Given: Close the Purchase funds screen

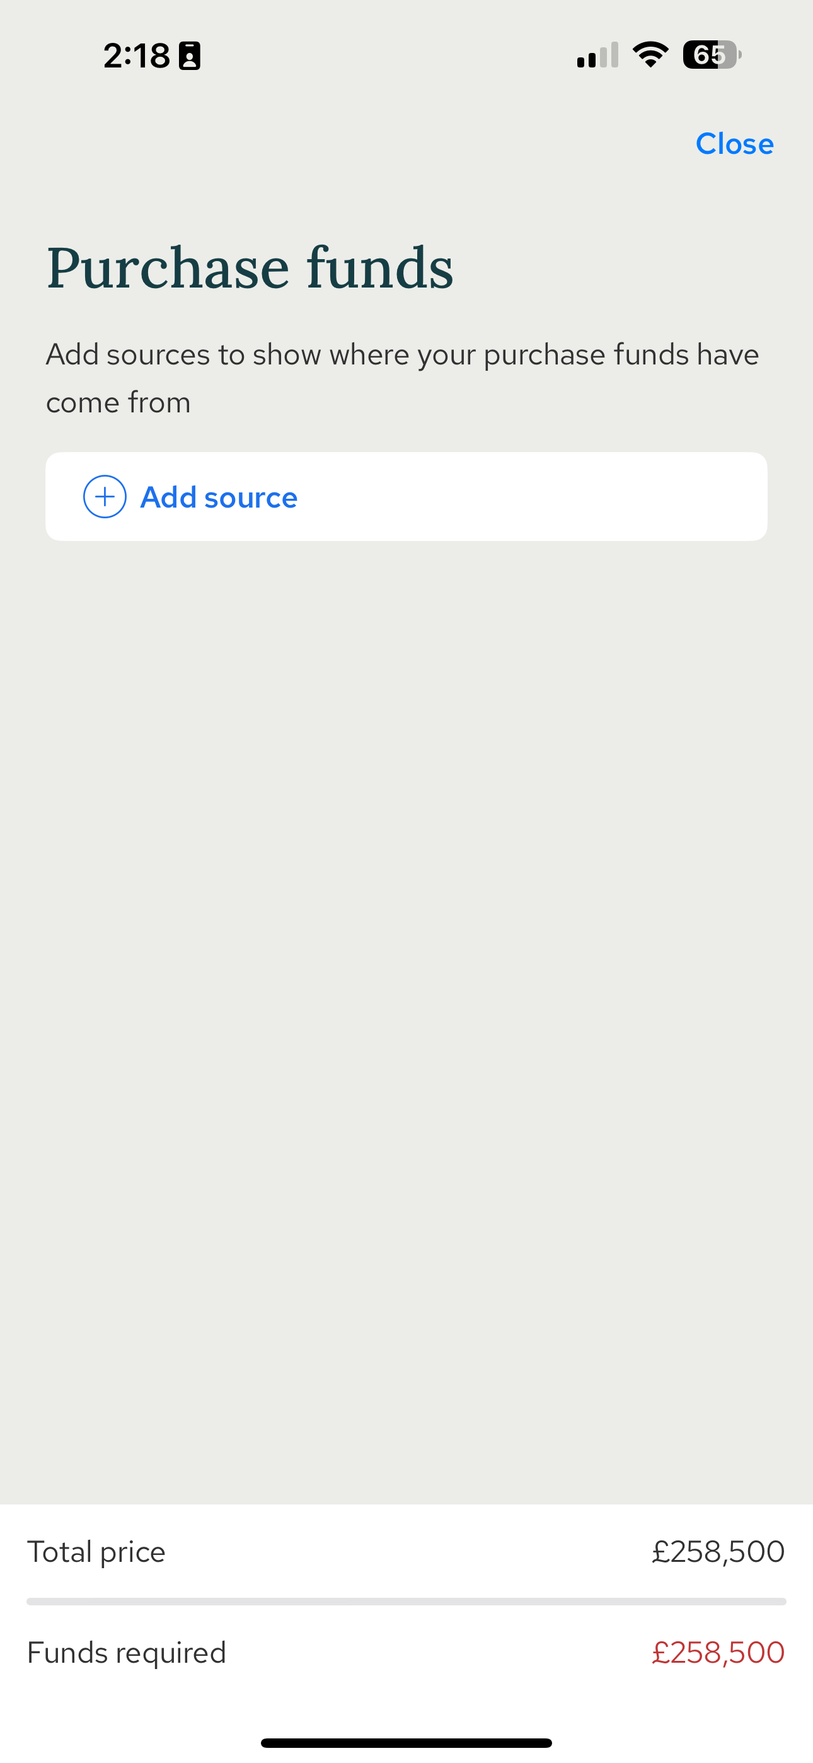Looking at the screenshot, I should point(734,144).
